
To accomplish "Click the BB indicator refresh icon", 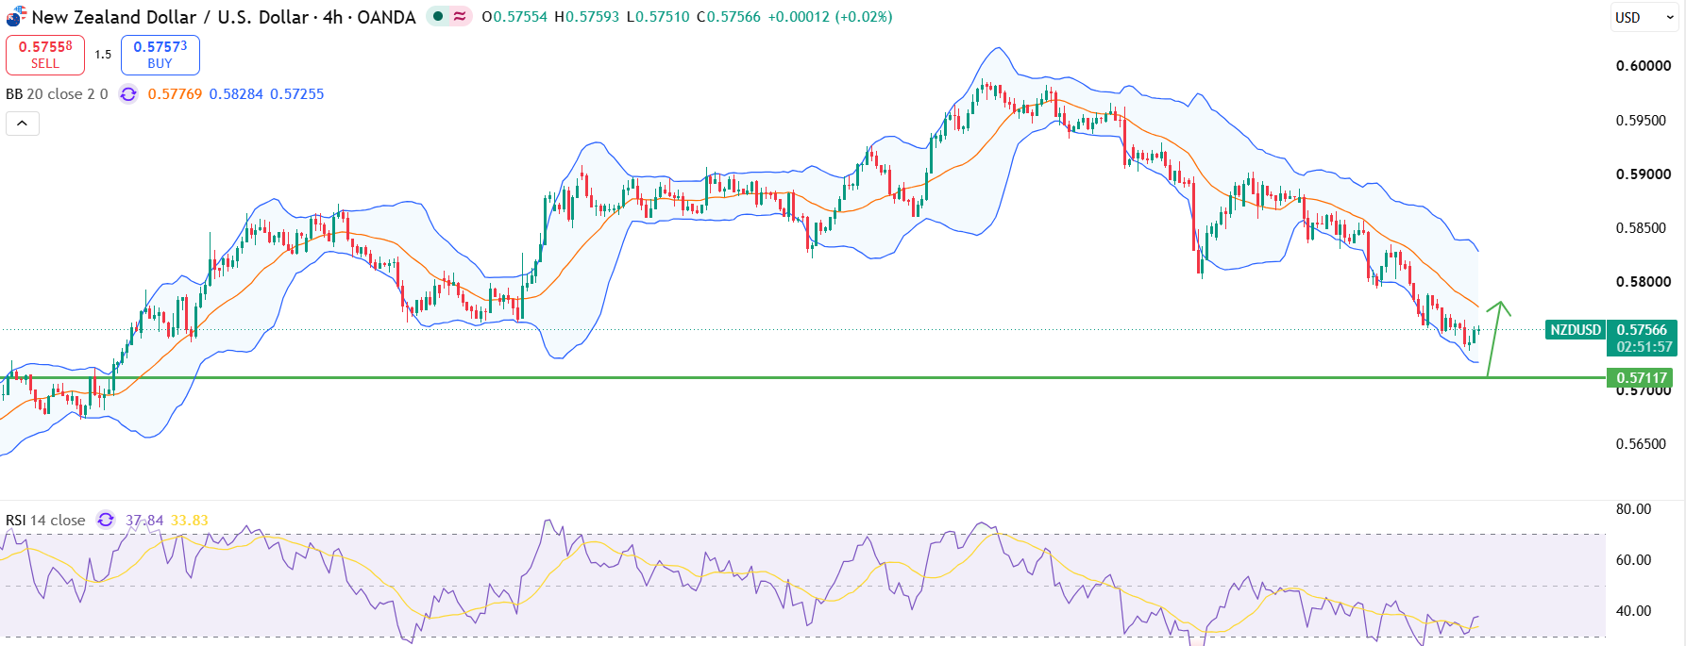I will point(128,94).
